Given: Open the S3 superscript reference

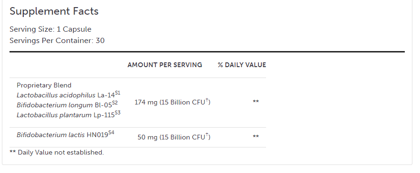Looking at the screenshot, I should [x=117, y=113].
